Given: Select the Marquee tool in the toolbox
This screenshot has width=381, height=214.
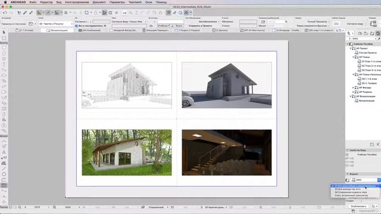Looking at the screenshot, I should pyautogui.click(x=4, y=38).
